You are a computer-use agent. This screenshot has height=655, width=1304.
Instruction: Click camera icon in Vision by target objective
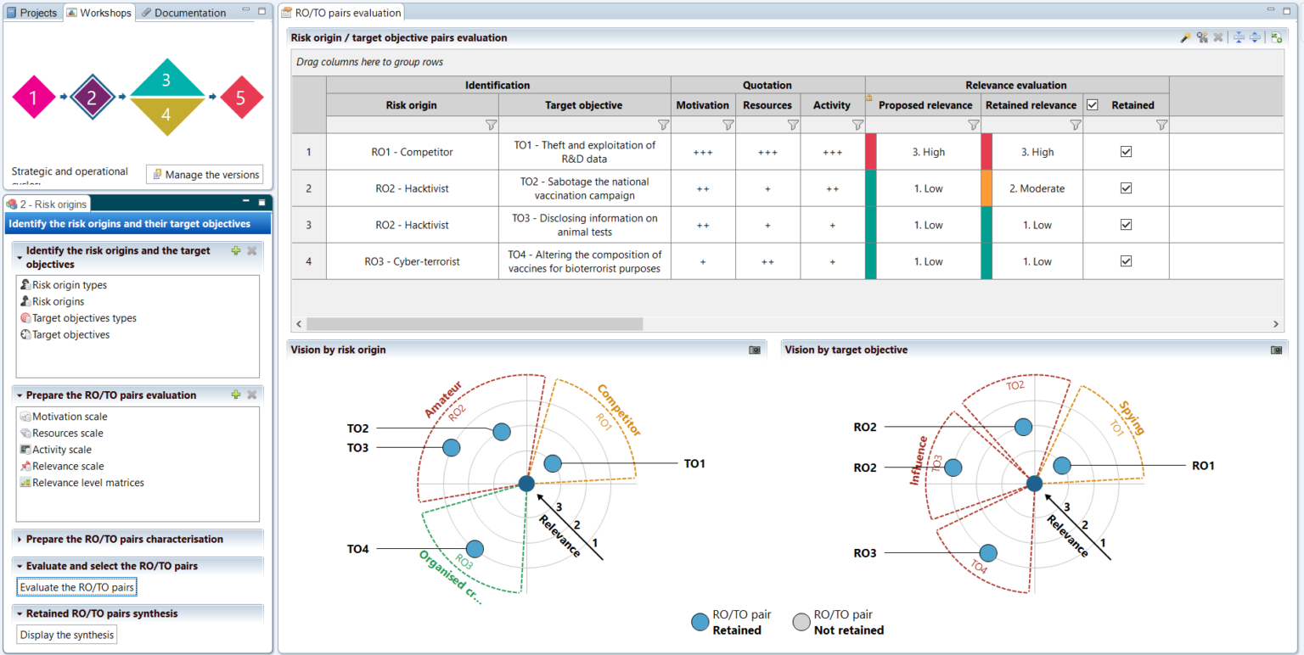click(1275, 350)
